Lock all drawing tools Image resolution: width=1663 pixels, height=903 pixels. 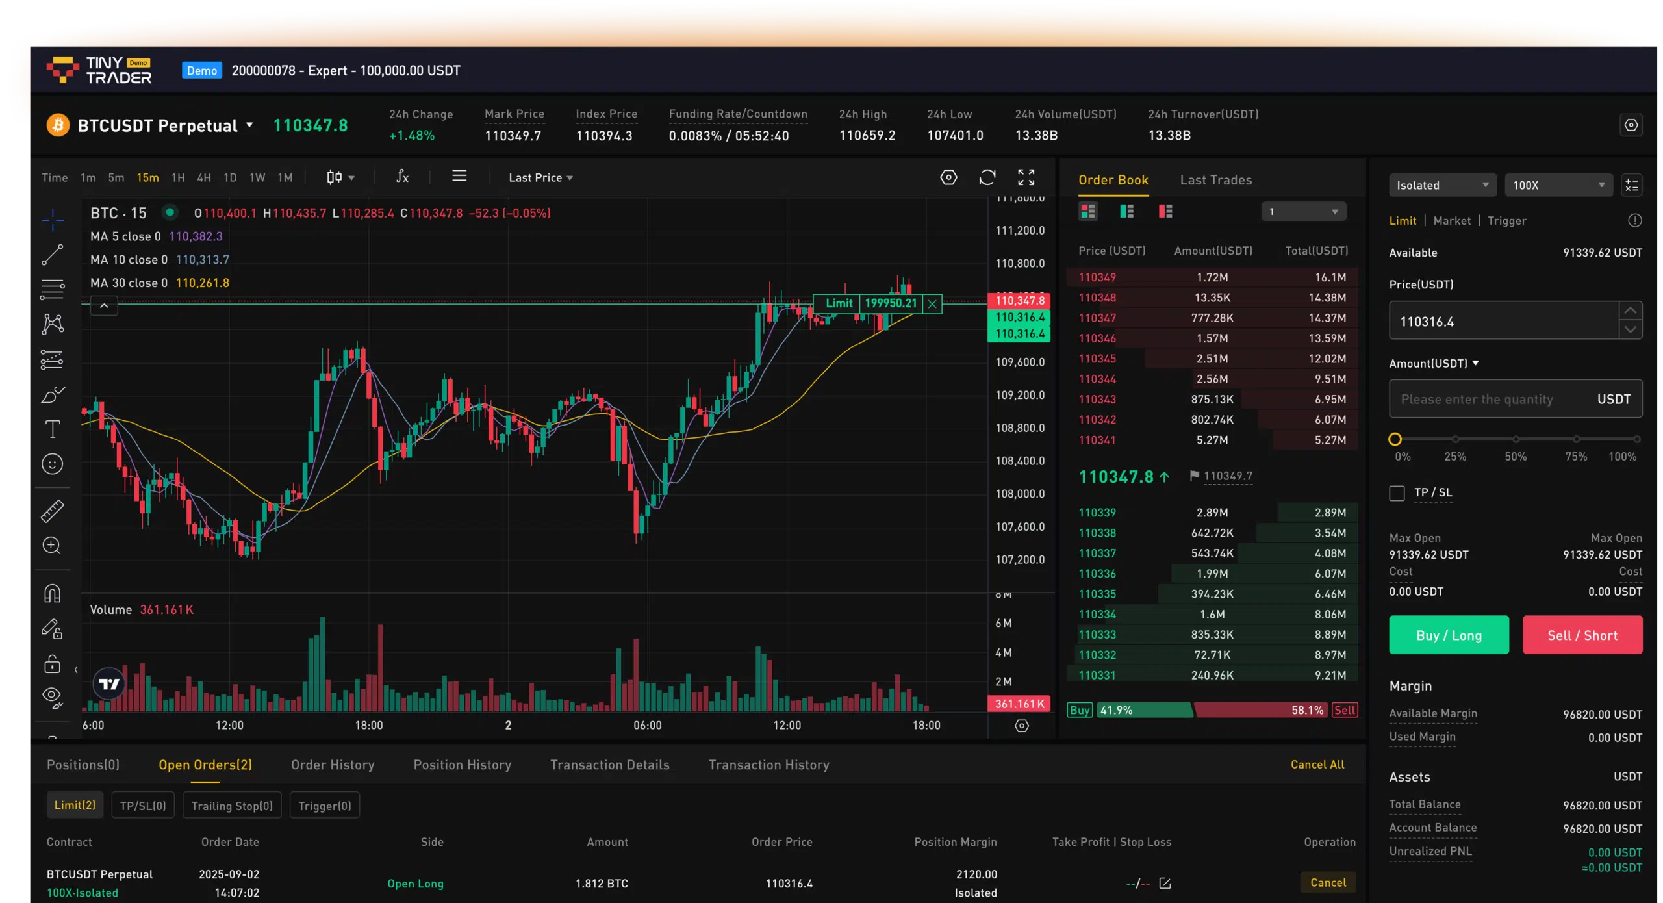click(53, 664)
